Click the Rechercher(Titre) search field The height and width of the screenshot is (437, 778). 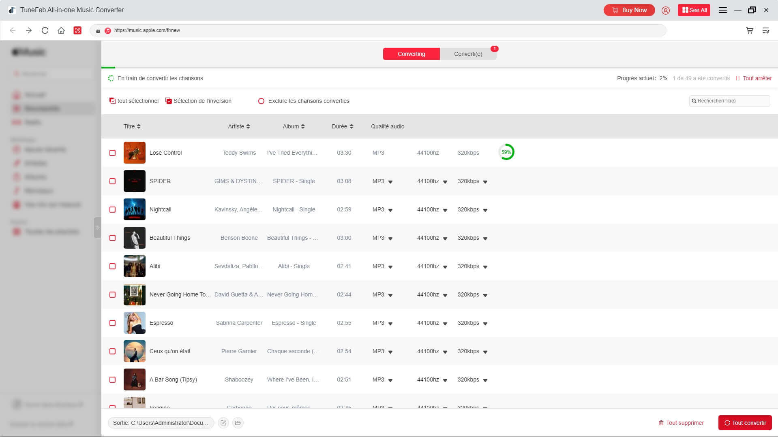(x=729, y=101)
